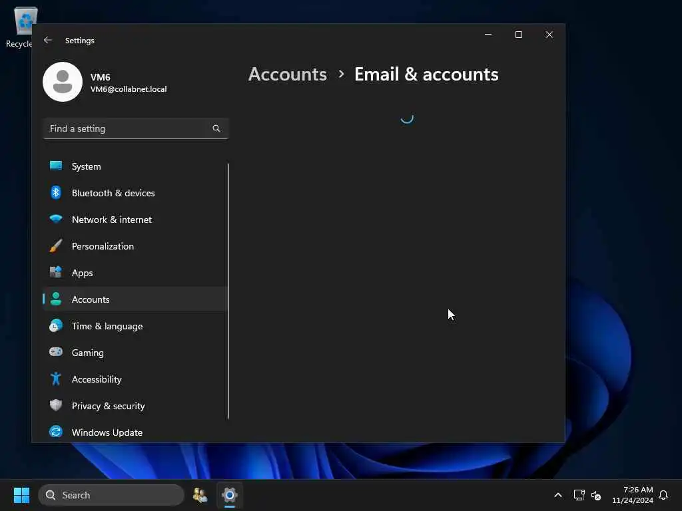This screenshot has width=682, height=511.
Task: Open the Apps settings category
Action: pyautogui.click(x=135, y=273)
